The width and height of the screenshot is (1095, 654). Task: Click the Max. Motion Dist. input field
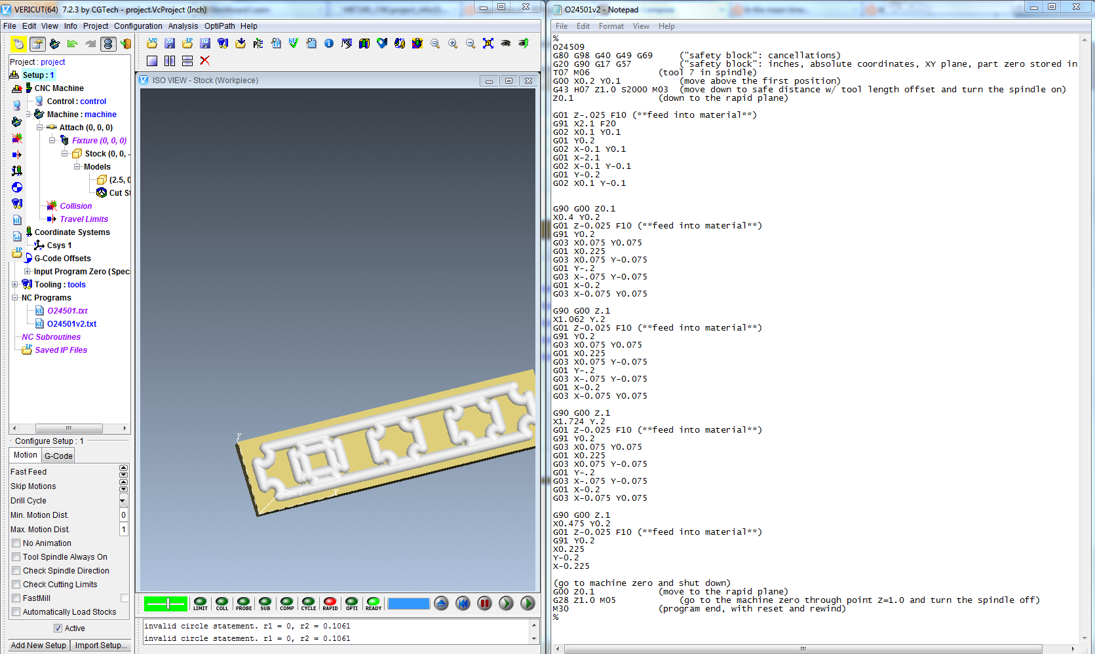124,530
